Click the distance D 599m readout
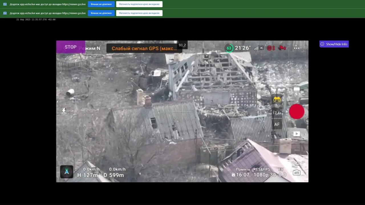Viewport: 365px width, 205px height. point(113,175)
